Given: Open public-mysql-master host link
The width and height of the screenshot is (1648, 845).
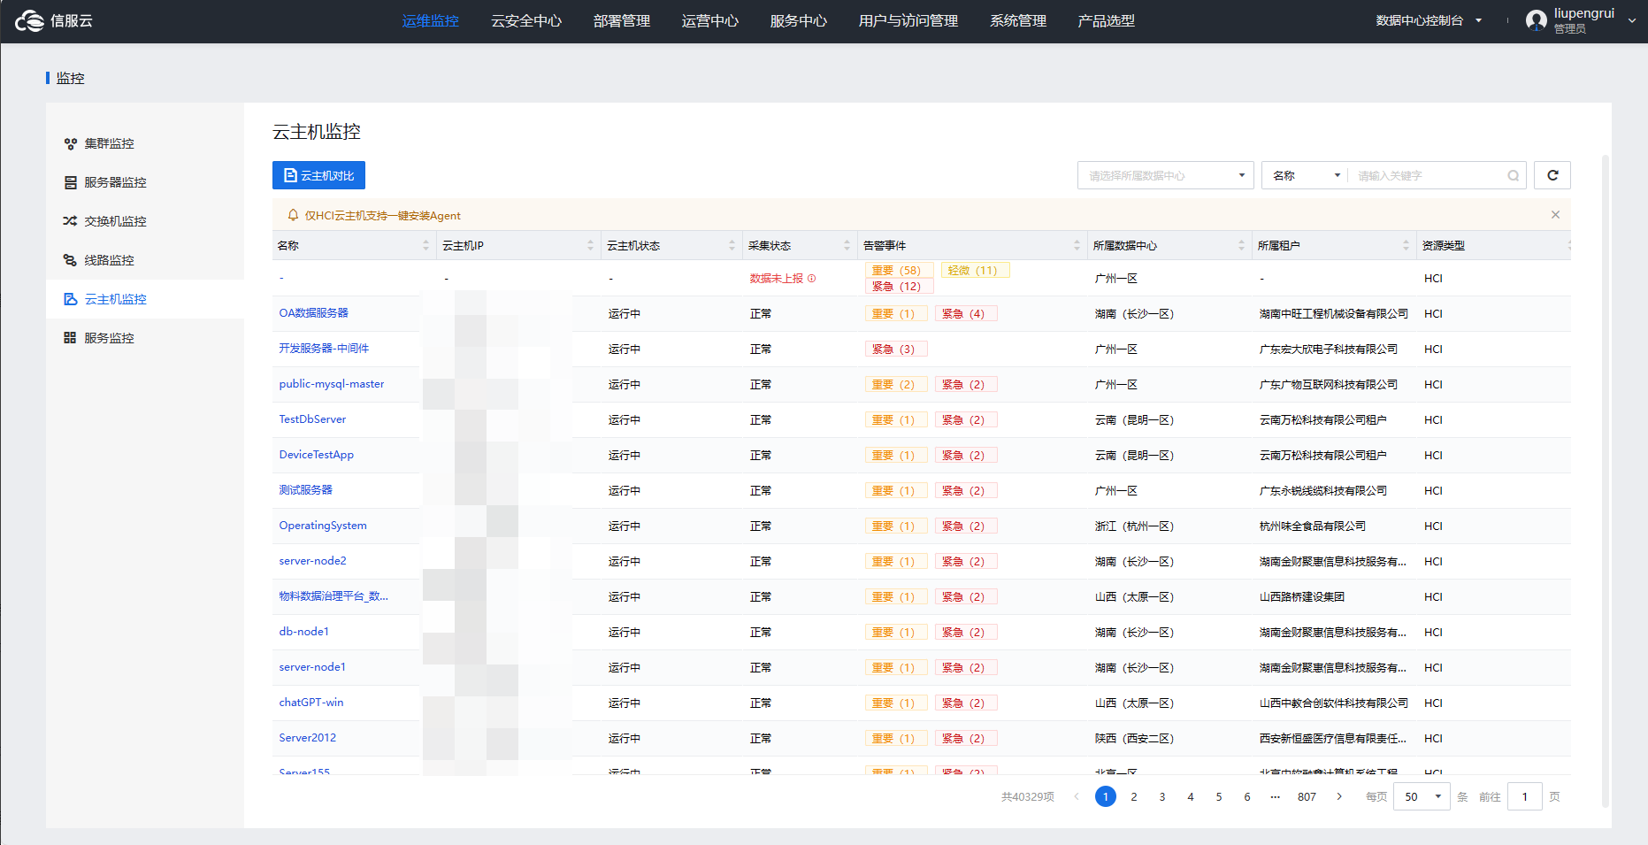Looking at the screenshot, I should click(x=332, y=384).
